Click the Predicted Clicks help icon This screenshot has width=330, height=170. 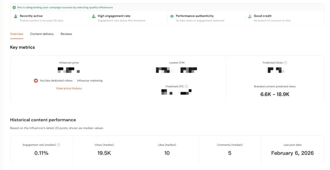point(285,63)
